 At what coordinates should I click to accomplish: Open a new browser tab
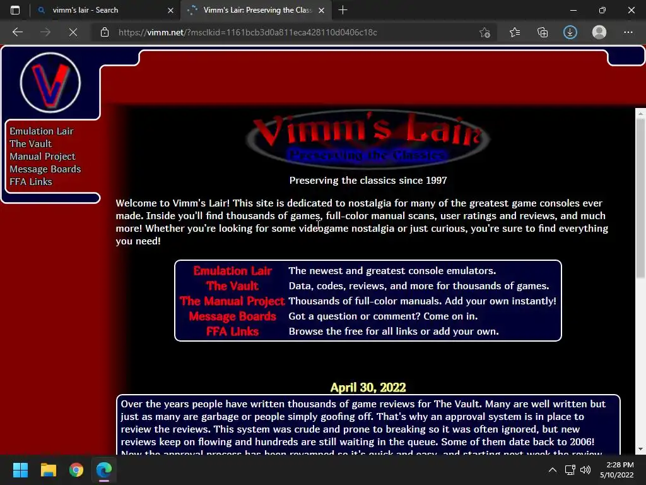click(x=343, y=10)
